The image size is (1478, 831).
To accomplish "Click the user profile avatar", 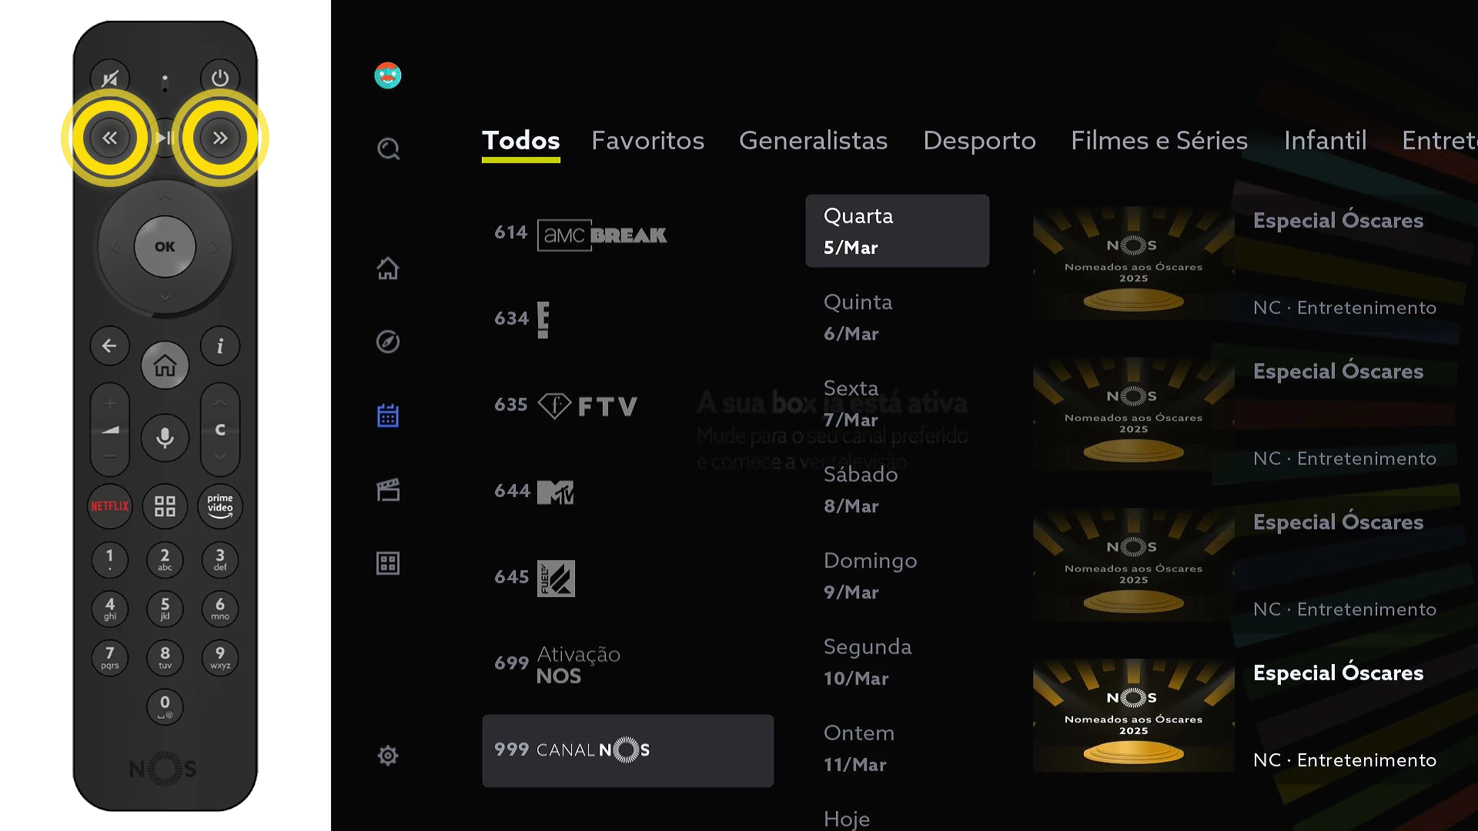I will (388, 75).
